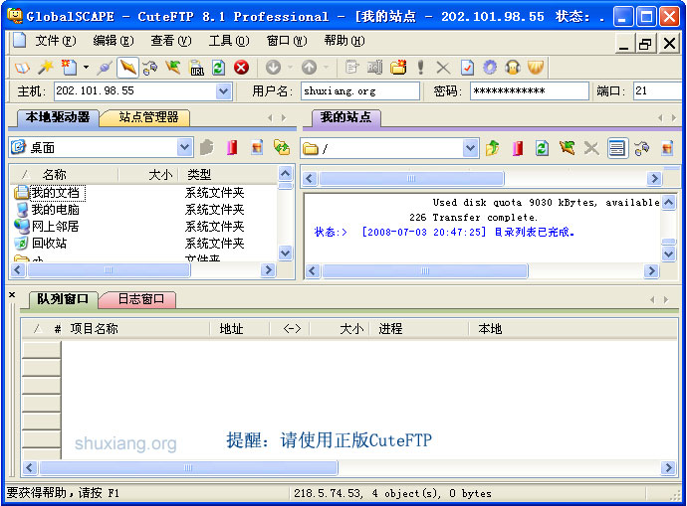Click the grey Upload arrow icon
687x506 pixels.
click(x=310, y=68)
